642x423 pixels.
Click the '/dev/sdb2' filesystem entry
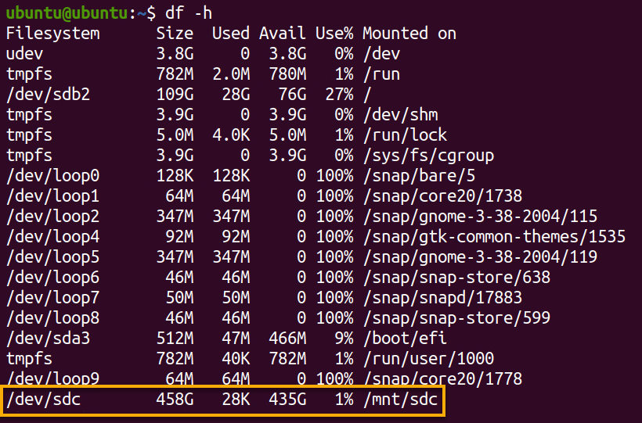tap(48, 95)
